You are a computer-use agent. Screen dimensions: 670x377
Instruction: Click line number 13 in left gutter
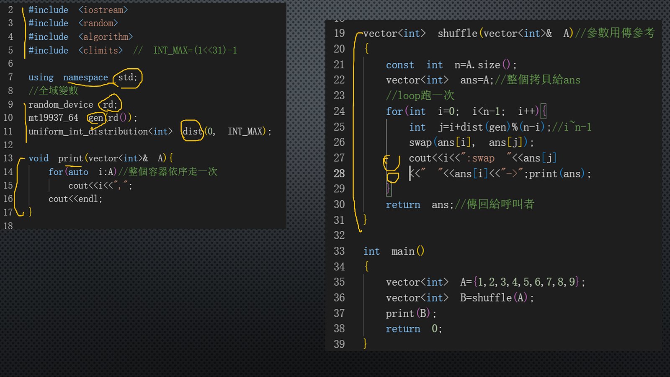tap(8, 158)
